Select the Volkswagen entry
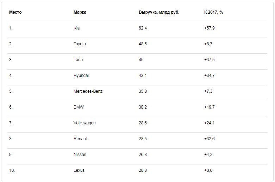The height and width of the screenshot is (182, 275). pos(85,123)
